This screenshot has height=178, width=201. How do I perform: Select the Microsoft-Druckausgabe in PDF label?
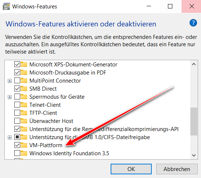coord(68,72)
